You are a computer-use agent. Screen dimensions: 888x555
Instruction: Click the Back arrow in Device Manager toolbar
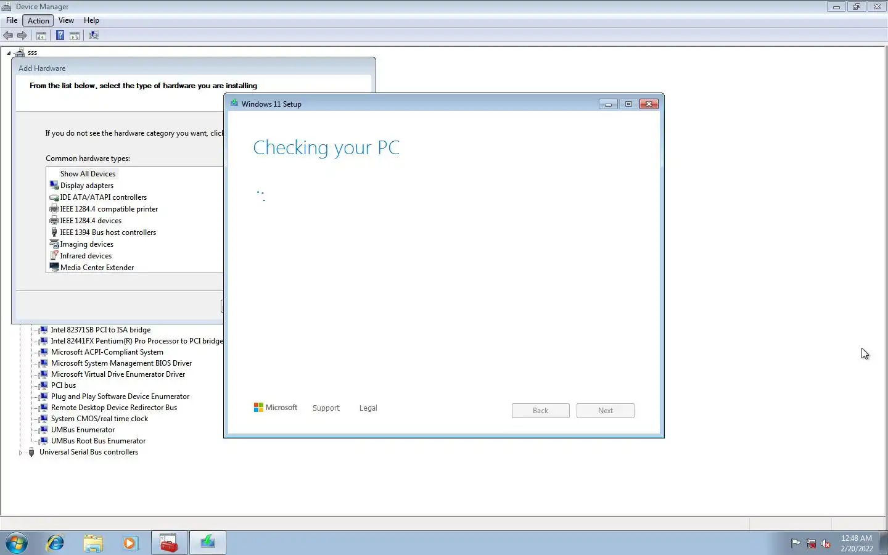pos(8,36)
